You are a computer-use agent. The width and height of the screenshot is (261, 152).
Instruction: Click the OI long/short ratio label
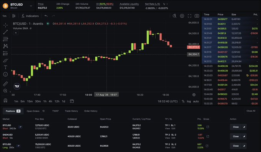(105, 4)
